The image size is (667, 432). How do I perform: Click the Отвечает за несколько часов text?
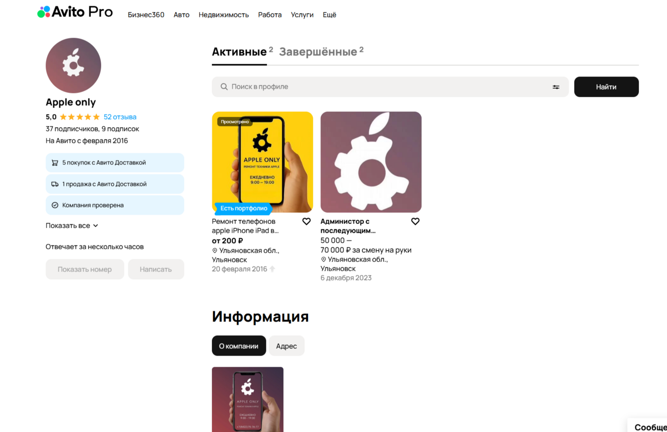(94, 247)
